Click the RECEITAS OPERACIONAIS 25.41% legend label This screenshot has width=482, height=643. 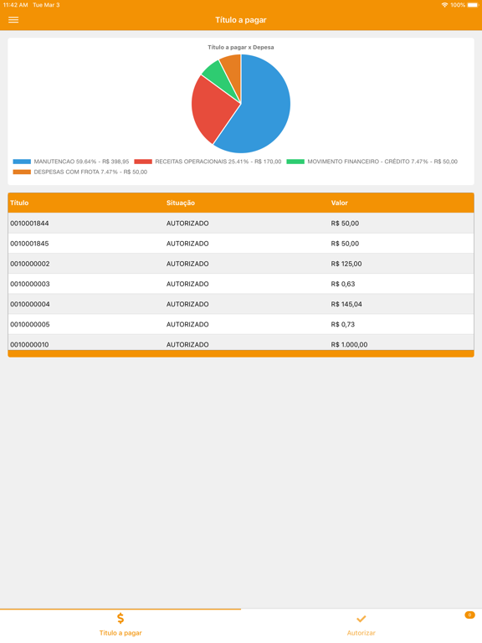tap(218, 162)
